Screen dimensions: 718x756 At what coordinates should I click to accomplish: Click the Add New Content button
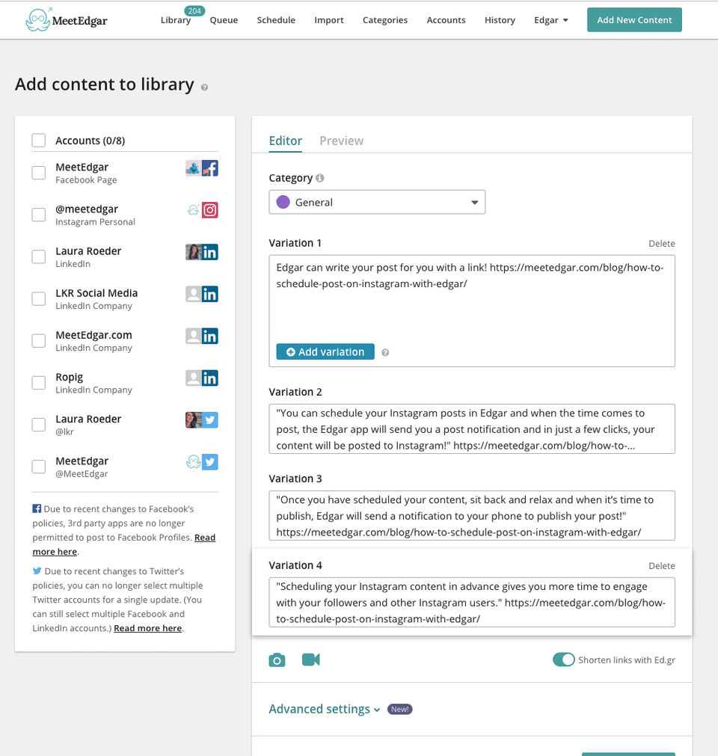tap(634, 20)
